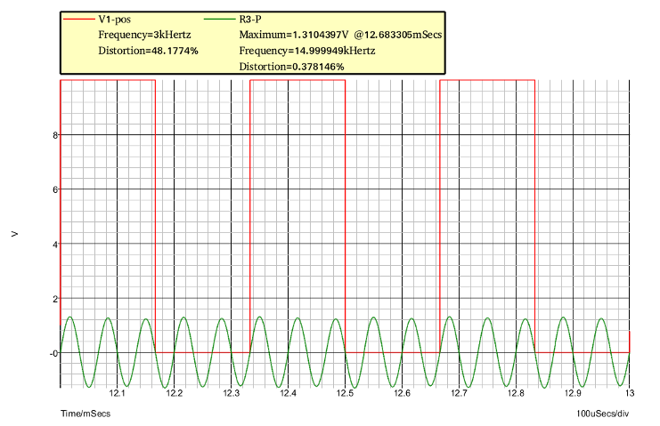Click the Time/mSecs axis label
The width and height of the screenshot is (660, 426).
tap(86, 414)
